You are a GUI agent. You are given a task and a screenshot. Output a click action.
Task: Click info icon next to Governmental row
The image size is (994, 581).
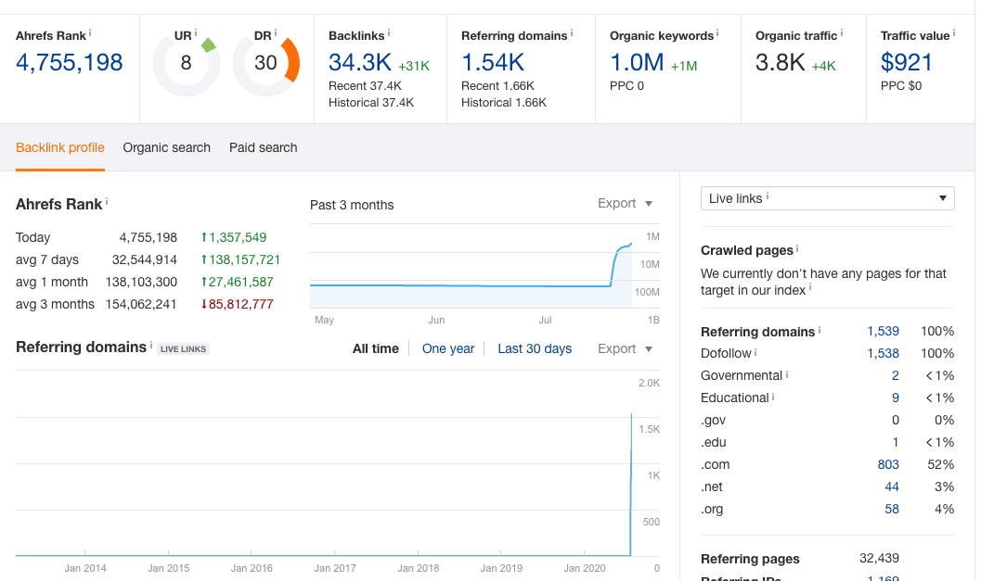point(787,374)
